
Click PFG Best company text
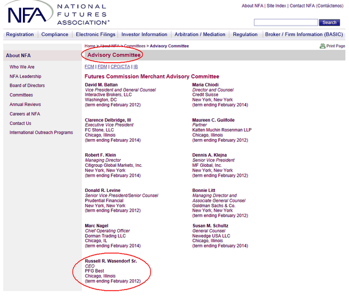click(94, 271)
